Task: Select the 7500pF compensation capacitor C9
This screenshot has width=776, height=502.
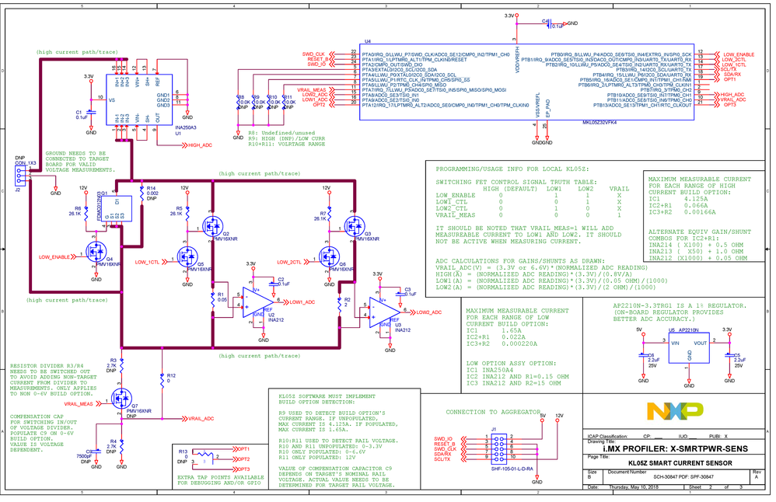Action: pos(95,451)
